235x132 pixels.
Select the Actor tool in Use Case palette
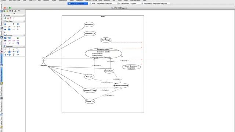[14, 24]
